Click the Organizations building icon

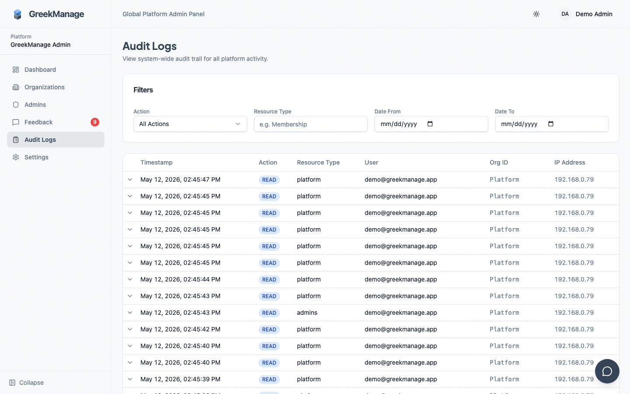[x=16, y=87]
